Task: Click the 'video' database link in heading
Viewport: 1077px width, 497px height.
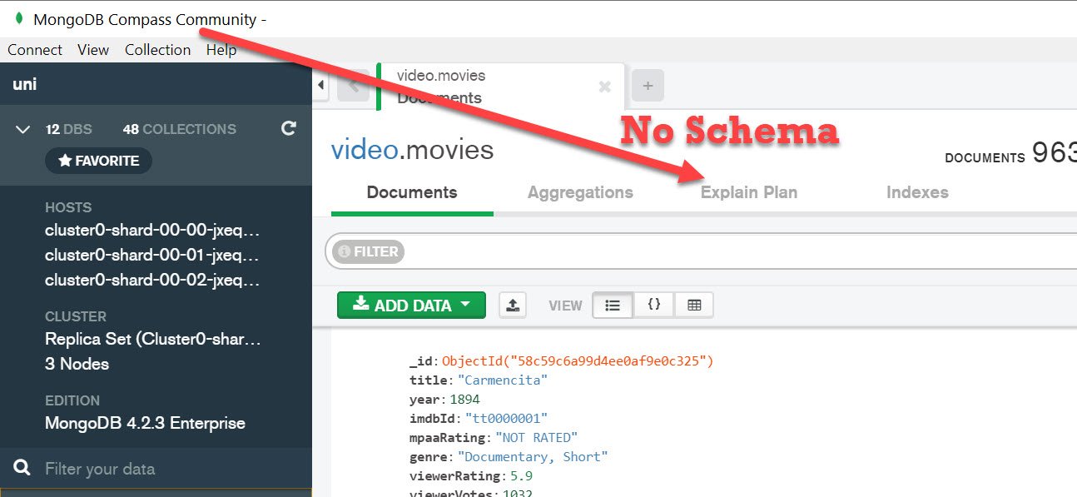Action: [364, 150]
